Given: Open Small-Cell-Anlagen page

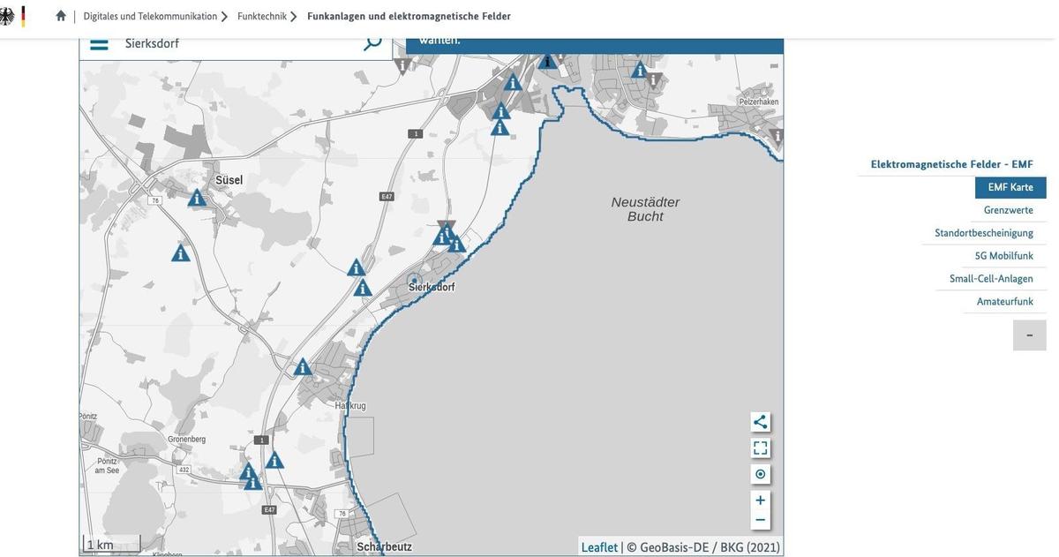Looking at the screenshot, I should 990,279.
